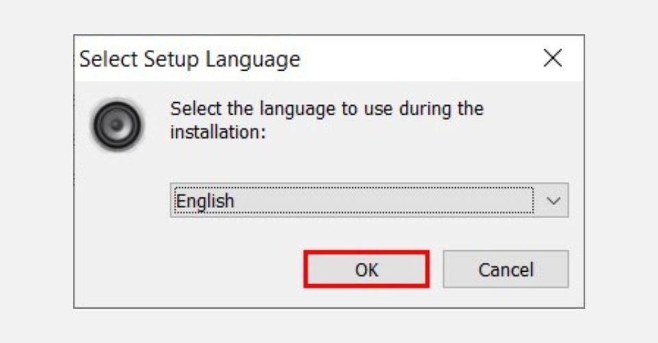This screenshot has height=343, width=658.
Task: Click the blank dialog area left of OK
Action: pos(189,269)
